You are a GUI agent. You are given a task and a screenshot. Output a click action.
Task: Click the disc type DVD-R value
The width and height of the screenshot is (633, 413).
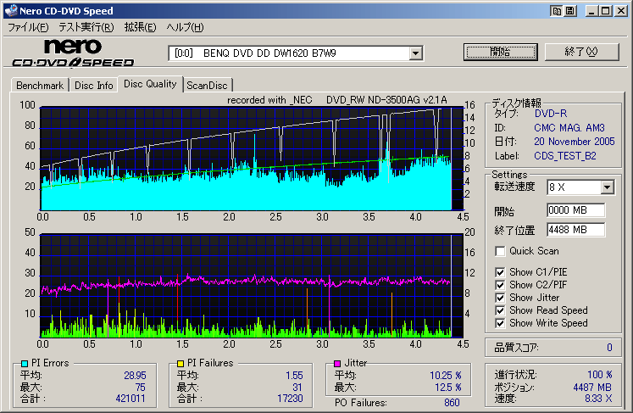[551, 114]
